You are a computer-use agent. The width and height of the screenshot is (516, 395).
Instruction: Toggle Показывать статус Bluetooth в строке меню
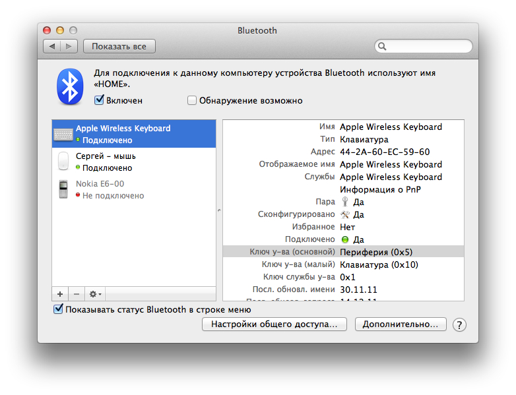coord(58,309)
